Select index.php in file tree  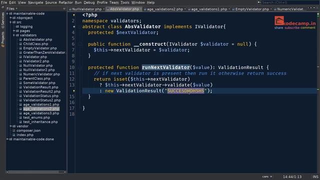[25, 135]
